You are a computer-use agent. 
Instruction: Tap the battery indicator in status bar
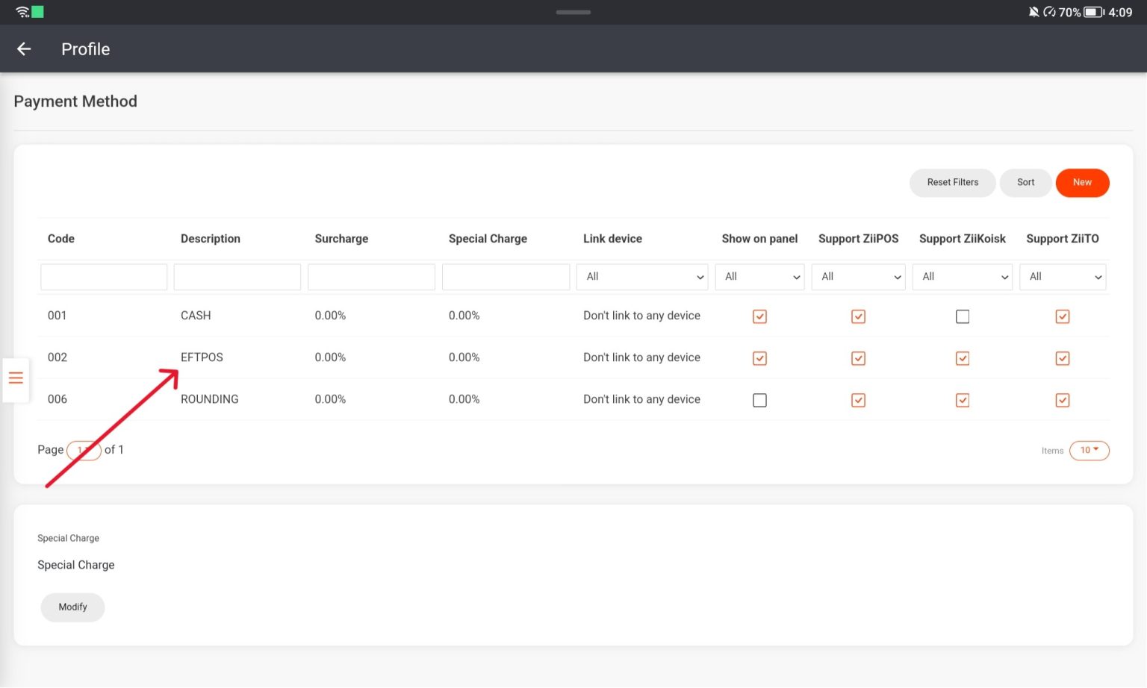click(1093, 12)
